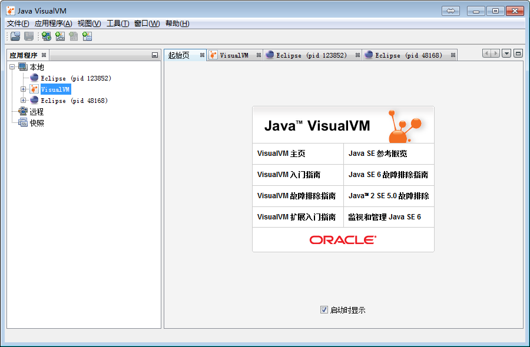Select the 远程 tree item

pos(37,112)
